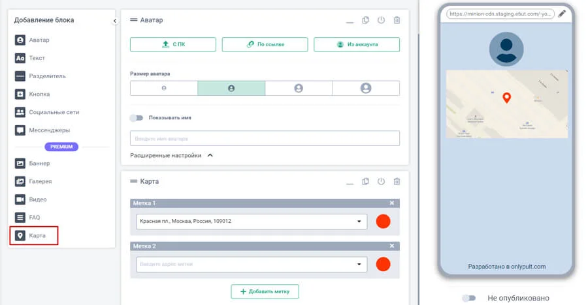The width and height of the screenshot is (588, 305).
Task: Choose Социальные сети in block list
Action: pyautogui.click(x=54, y=112)
